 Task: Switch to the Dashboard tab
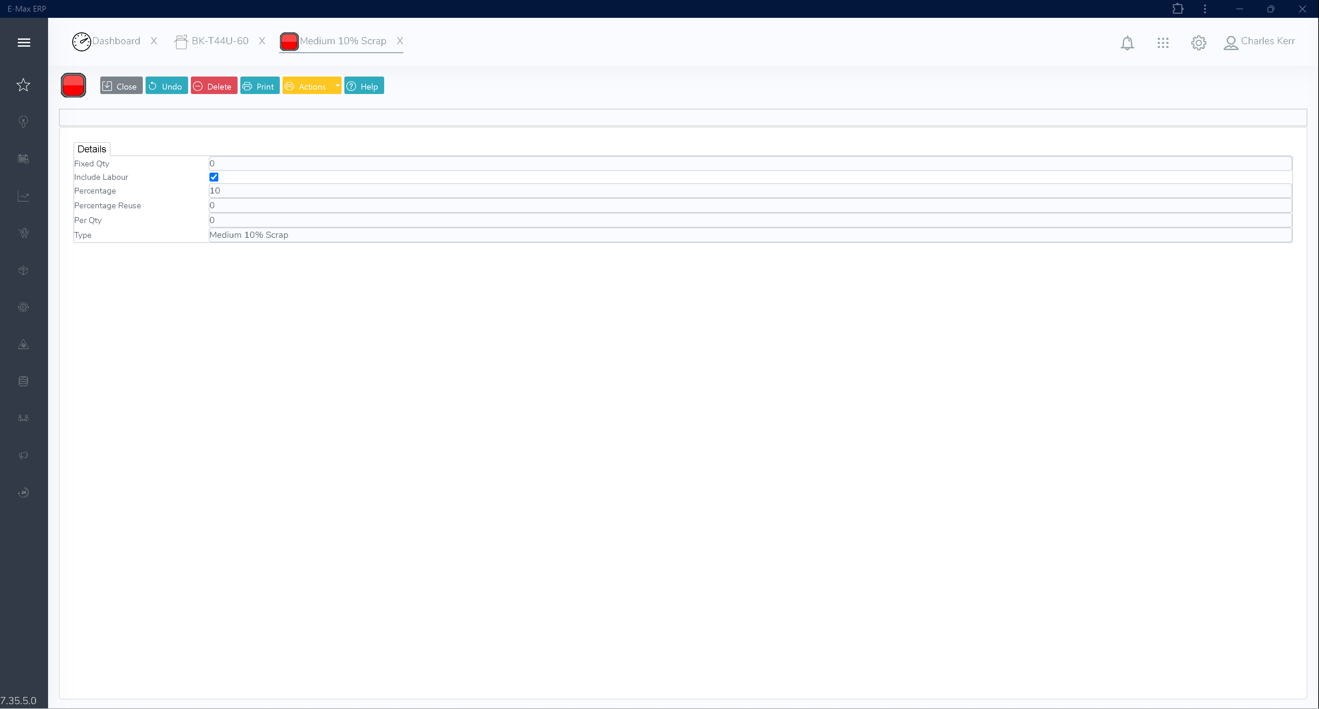click(x=117, y=41)
